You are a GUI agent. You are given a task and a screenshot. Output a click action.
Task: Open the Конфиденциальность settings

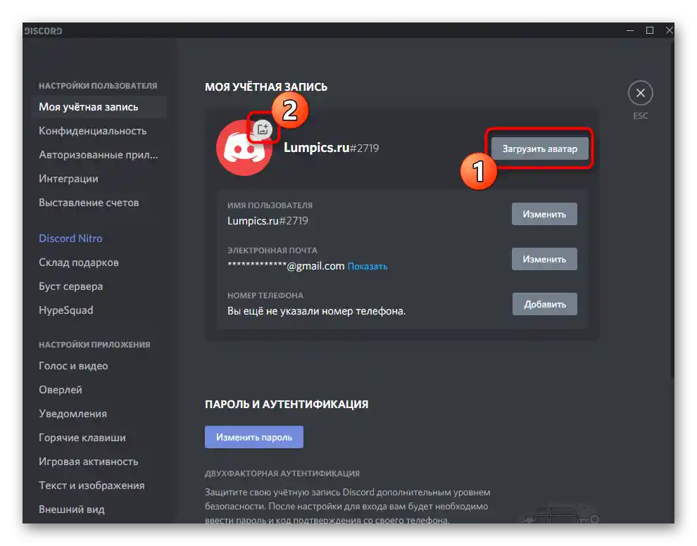click(x=99, y=131)
